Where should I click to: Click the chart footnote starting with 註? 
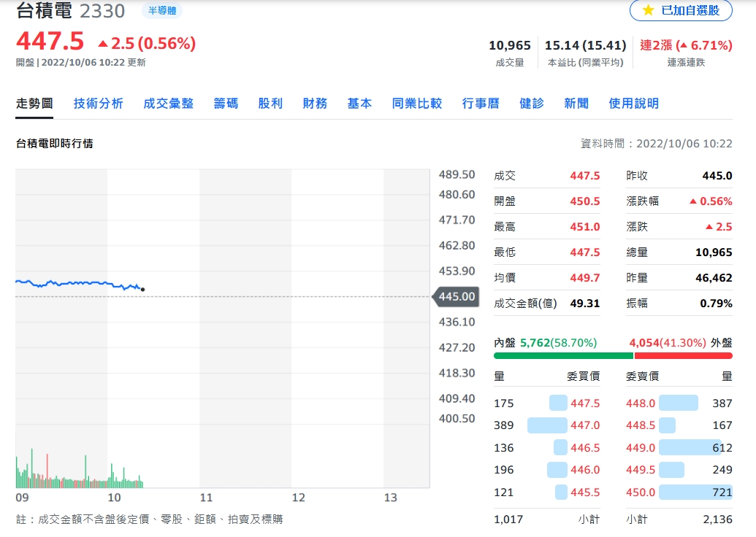coord(150,519)
